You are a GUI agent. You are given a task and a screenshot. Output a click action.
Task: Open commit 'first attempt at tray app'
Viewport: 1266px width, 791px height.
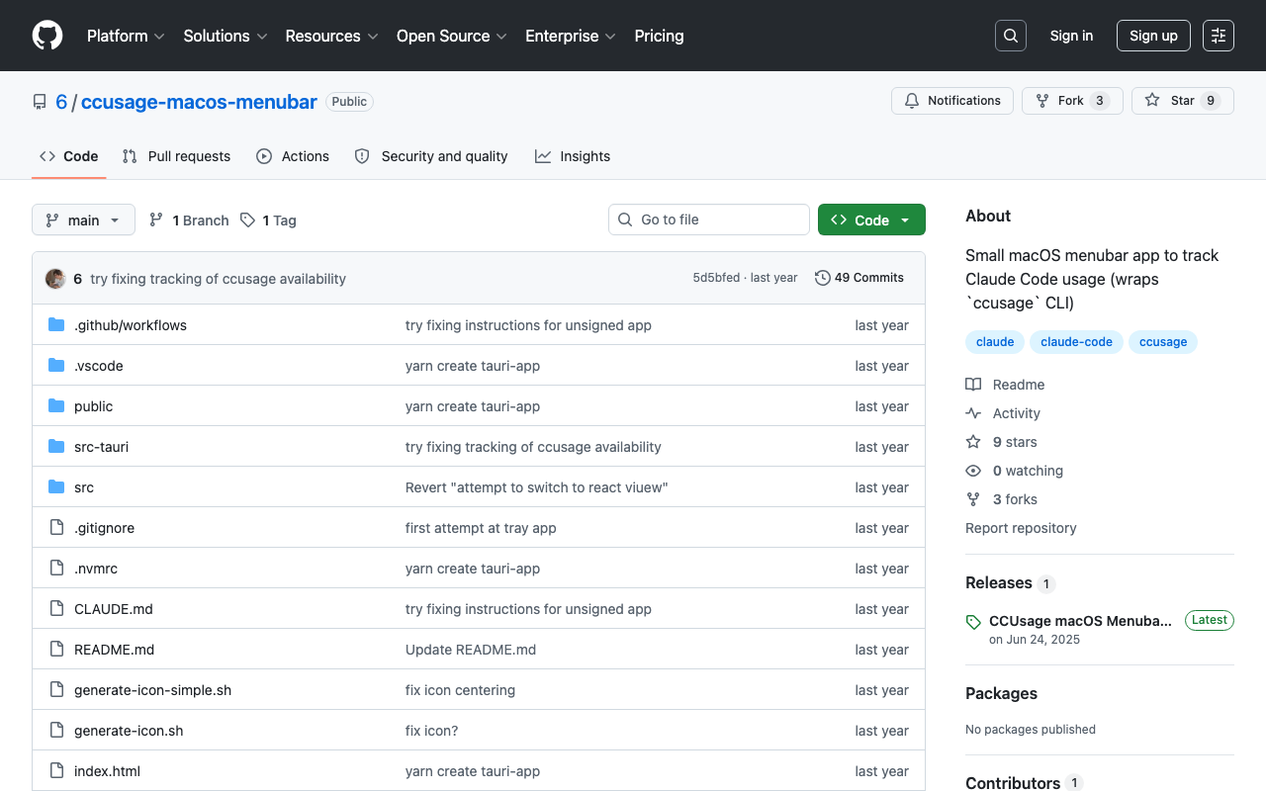click(481, 528)
